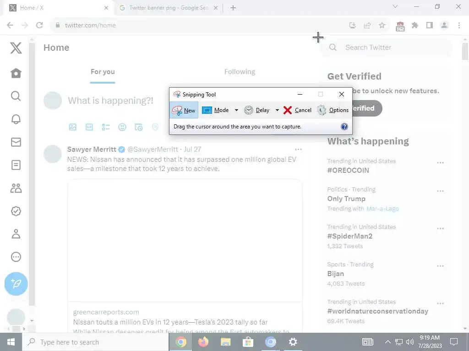The image size is (469, 351).
Task: Expand the Mode dropdown arrow
Action: click(x=236, y=110)
